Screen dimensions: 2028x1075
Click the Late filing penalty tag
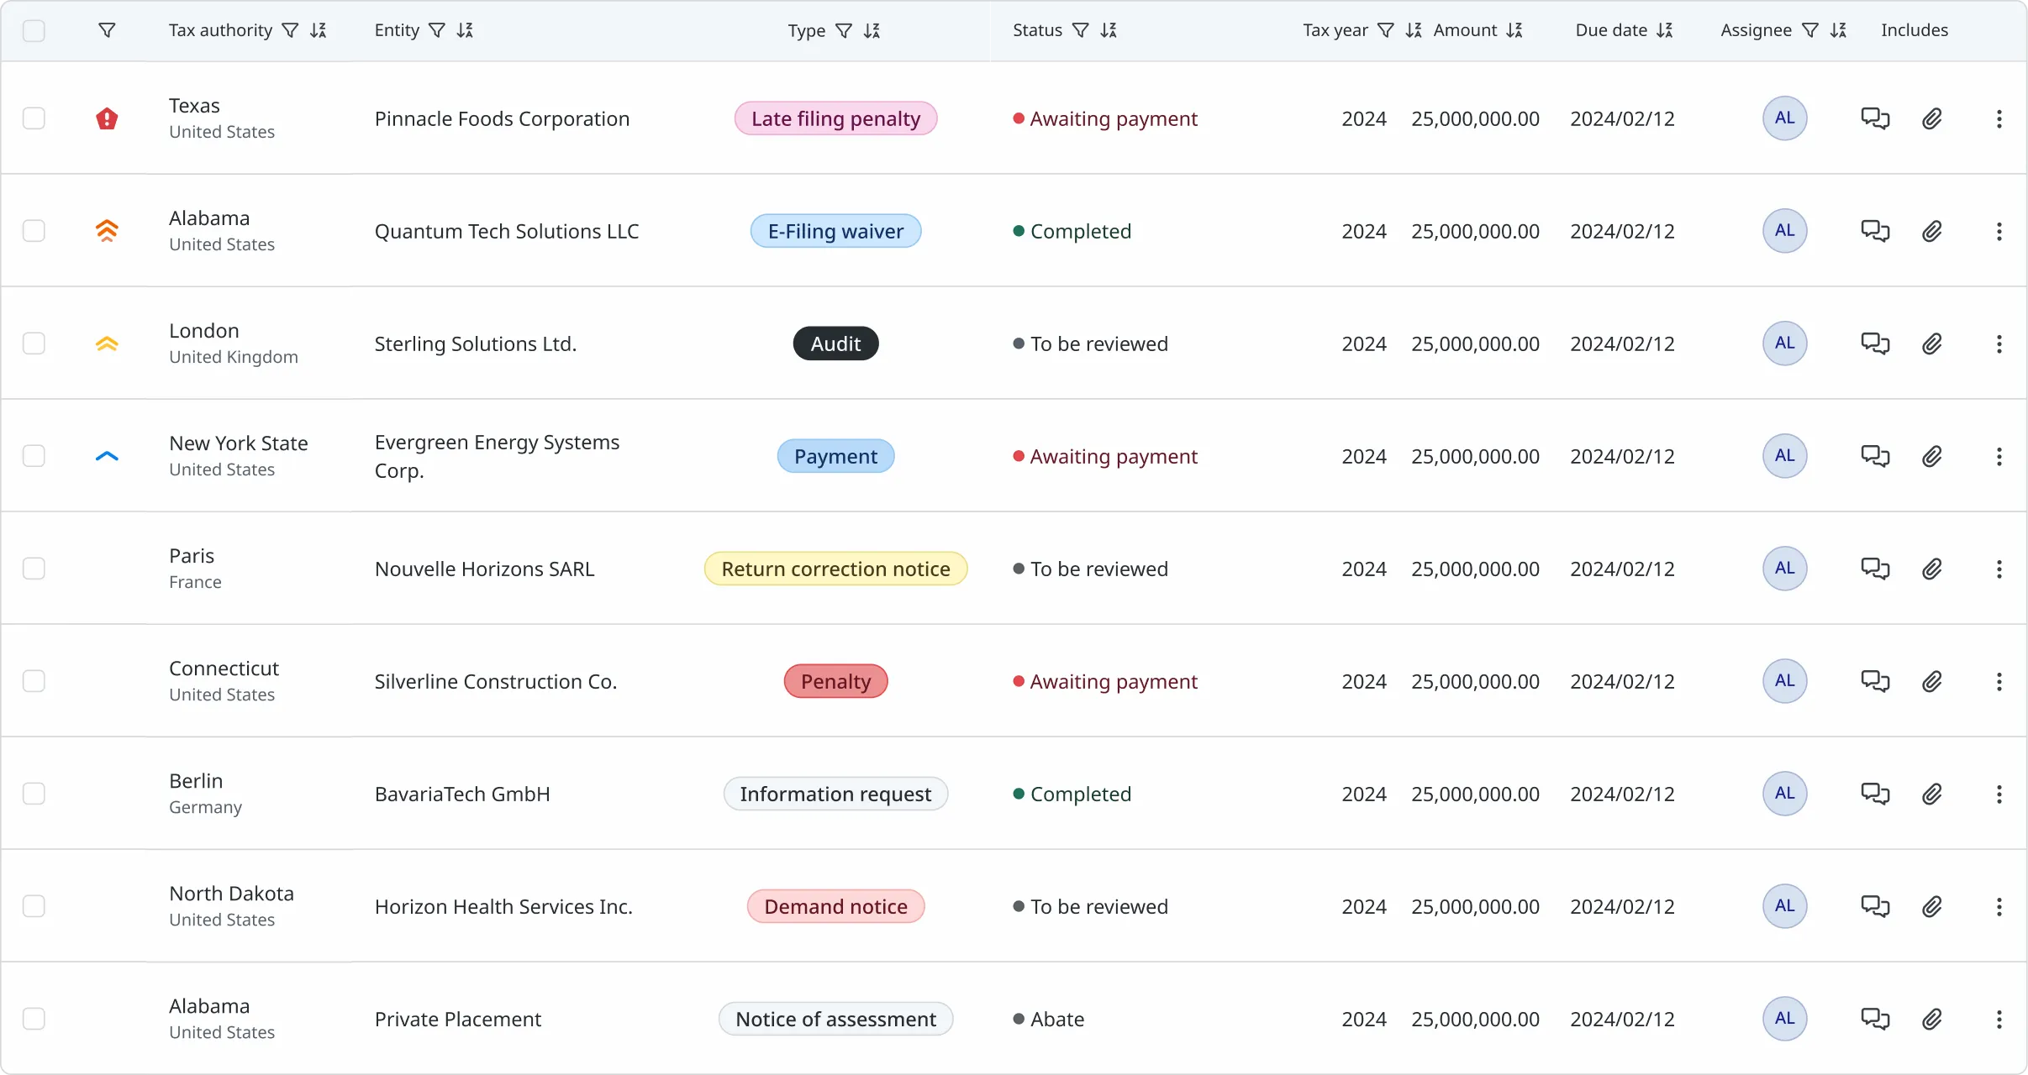(835, 118)
